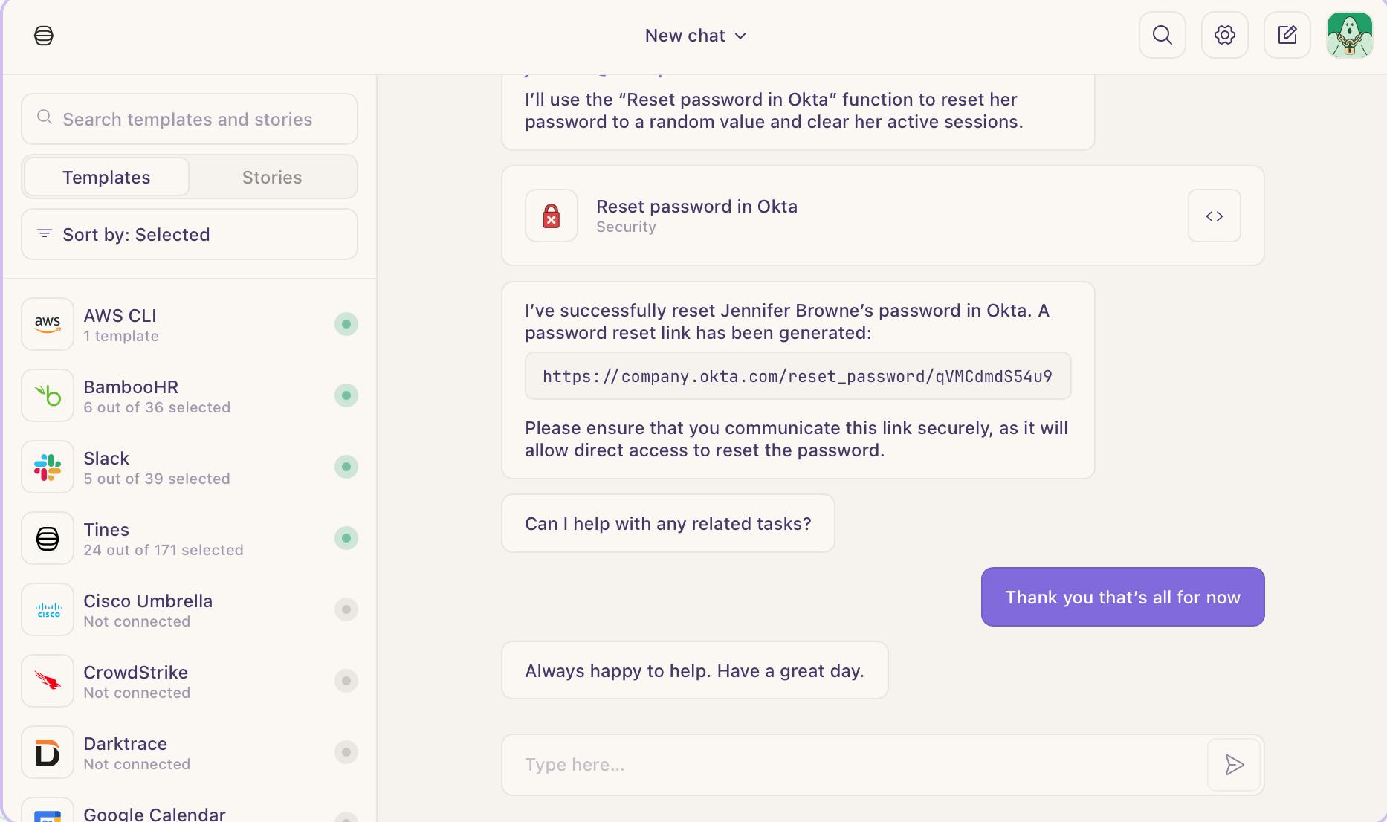Viewport: 1387px width, 822px height.
Task: Click the 'Thank you that's all for now' bubble
Action: (x=1123, y=597)
